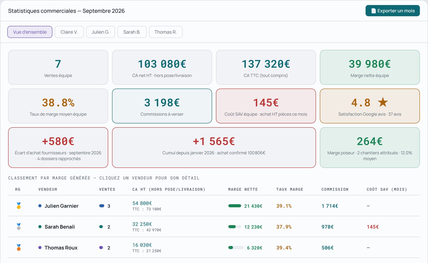Click Sarah Benali's sales pill indicator
428x263 pixels.
click(102, 227)
